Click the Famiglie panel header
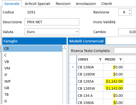The width and height of the screenshot is (136, 105). 34,41
